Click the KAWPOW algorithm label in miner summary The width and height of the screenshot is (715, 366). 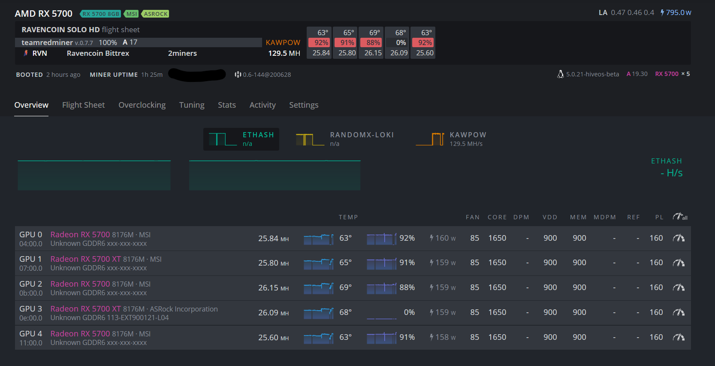[283, 42]
